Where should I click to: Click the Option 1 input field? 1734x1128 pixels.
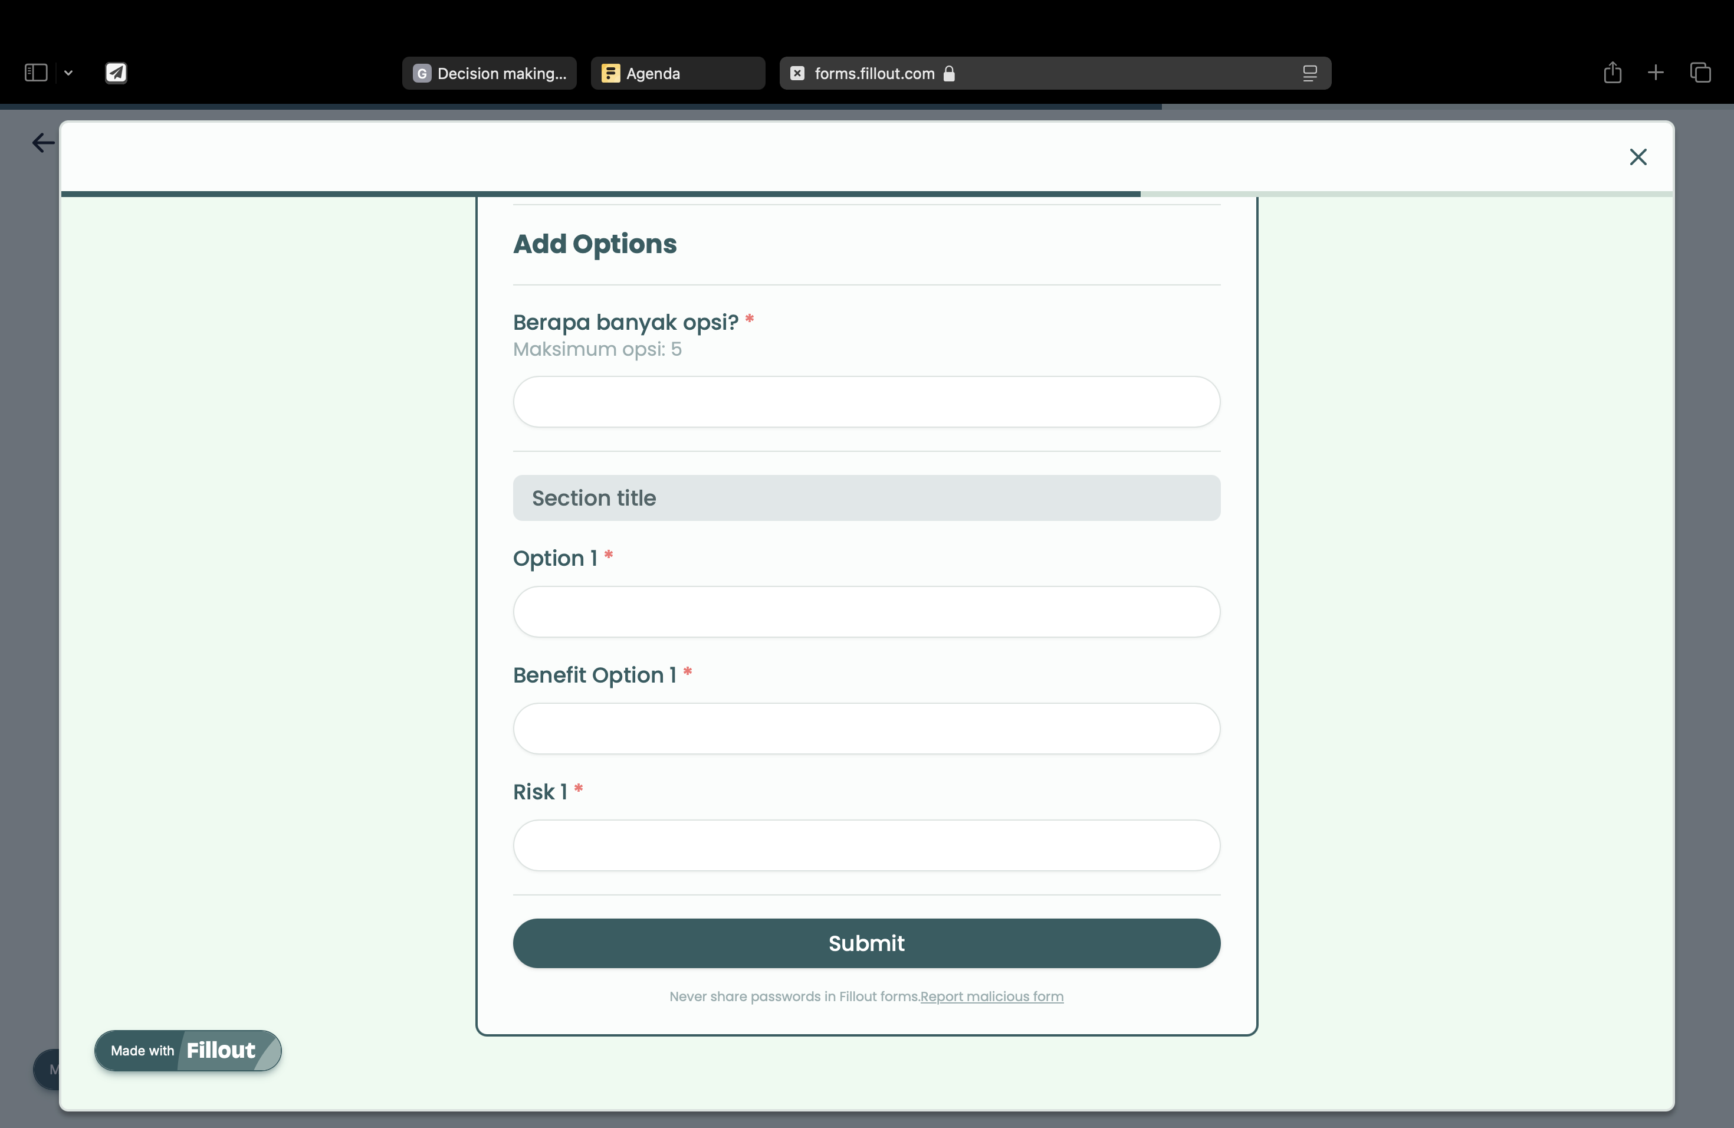pyautogui.click(x=866, y=611)
